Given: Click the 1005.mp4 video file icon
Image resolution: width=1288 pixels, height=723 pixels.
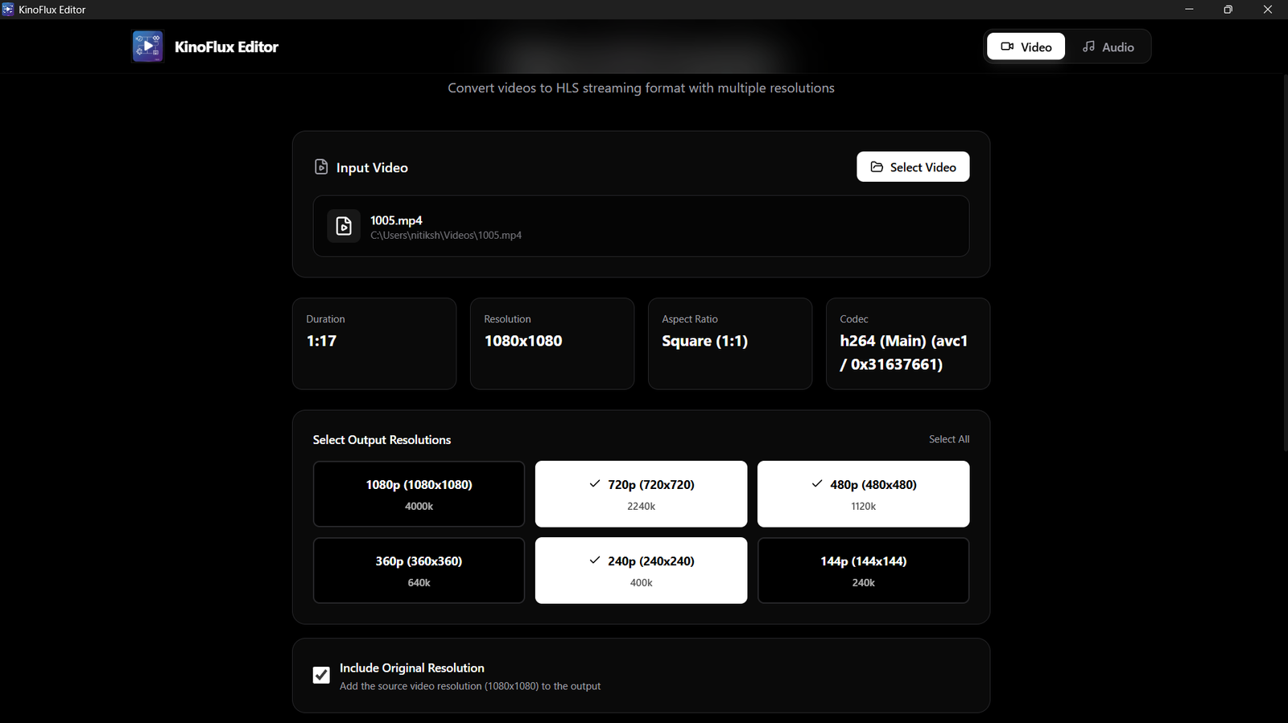Looking at the screenshot, I should tap(344, 227).
